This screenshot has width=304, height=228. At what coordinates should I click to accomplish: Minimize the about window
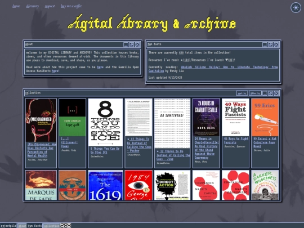tap(126, 44)
